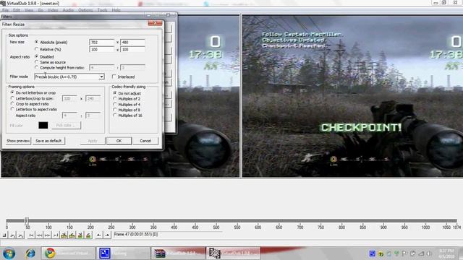Viewport: 463px width, 260px height.
Task: Click the yellow-green system tray icon
Action: pyautogui.click(x=381, y=253)
